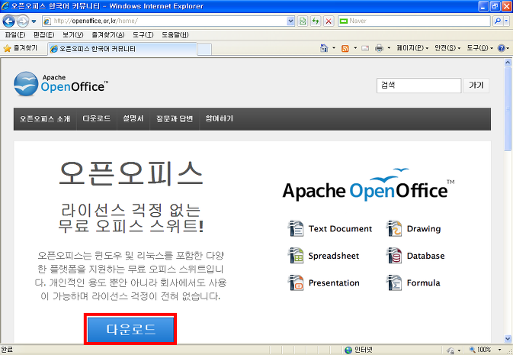Open the 다운로드 nav menu item

point(97,118)
